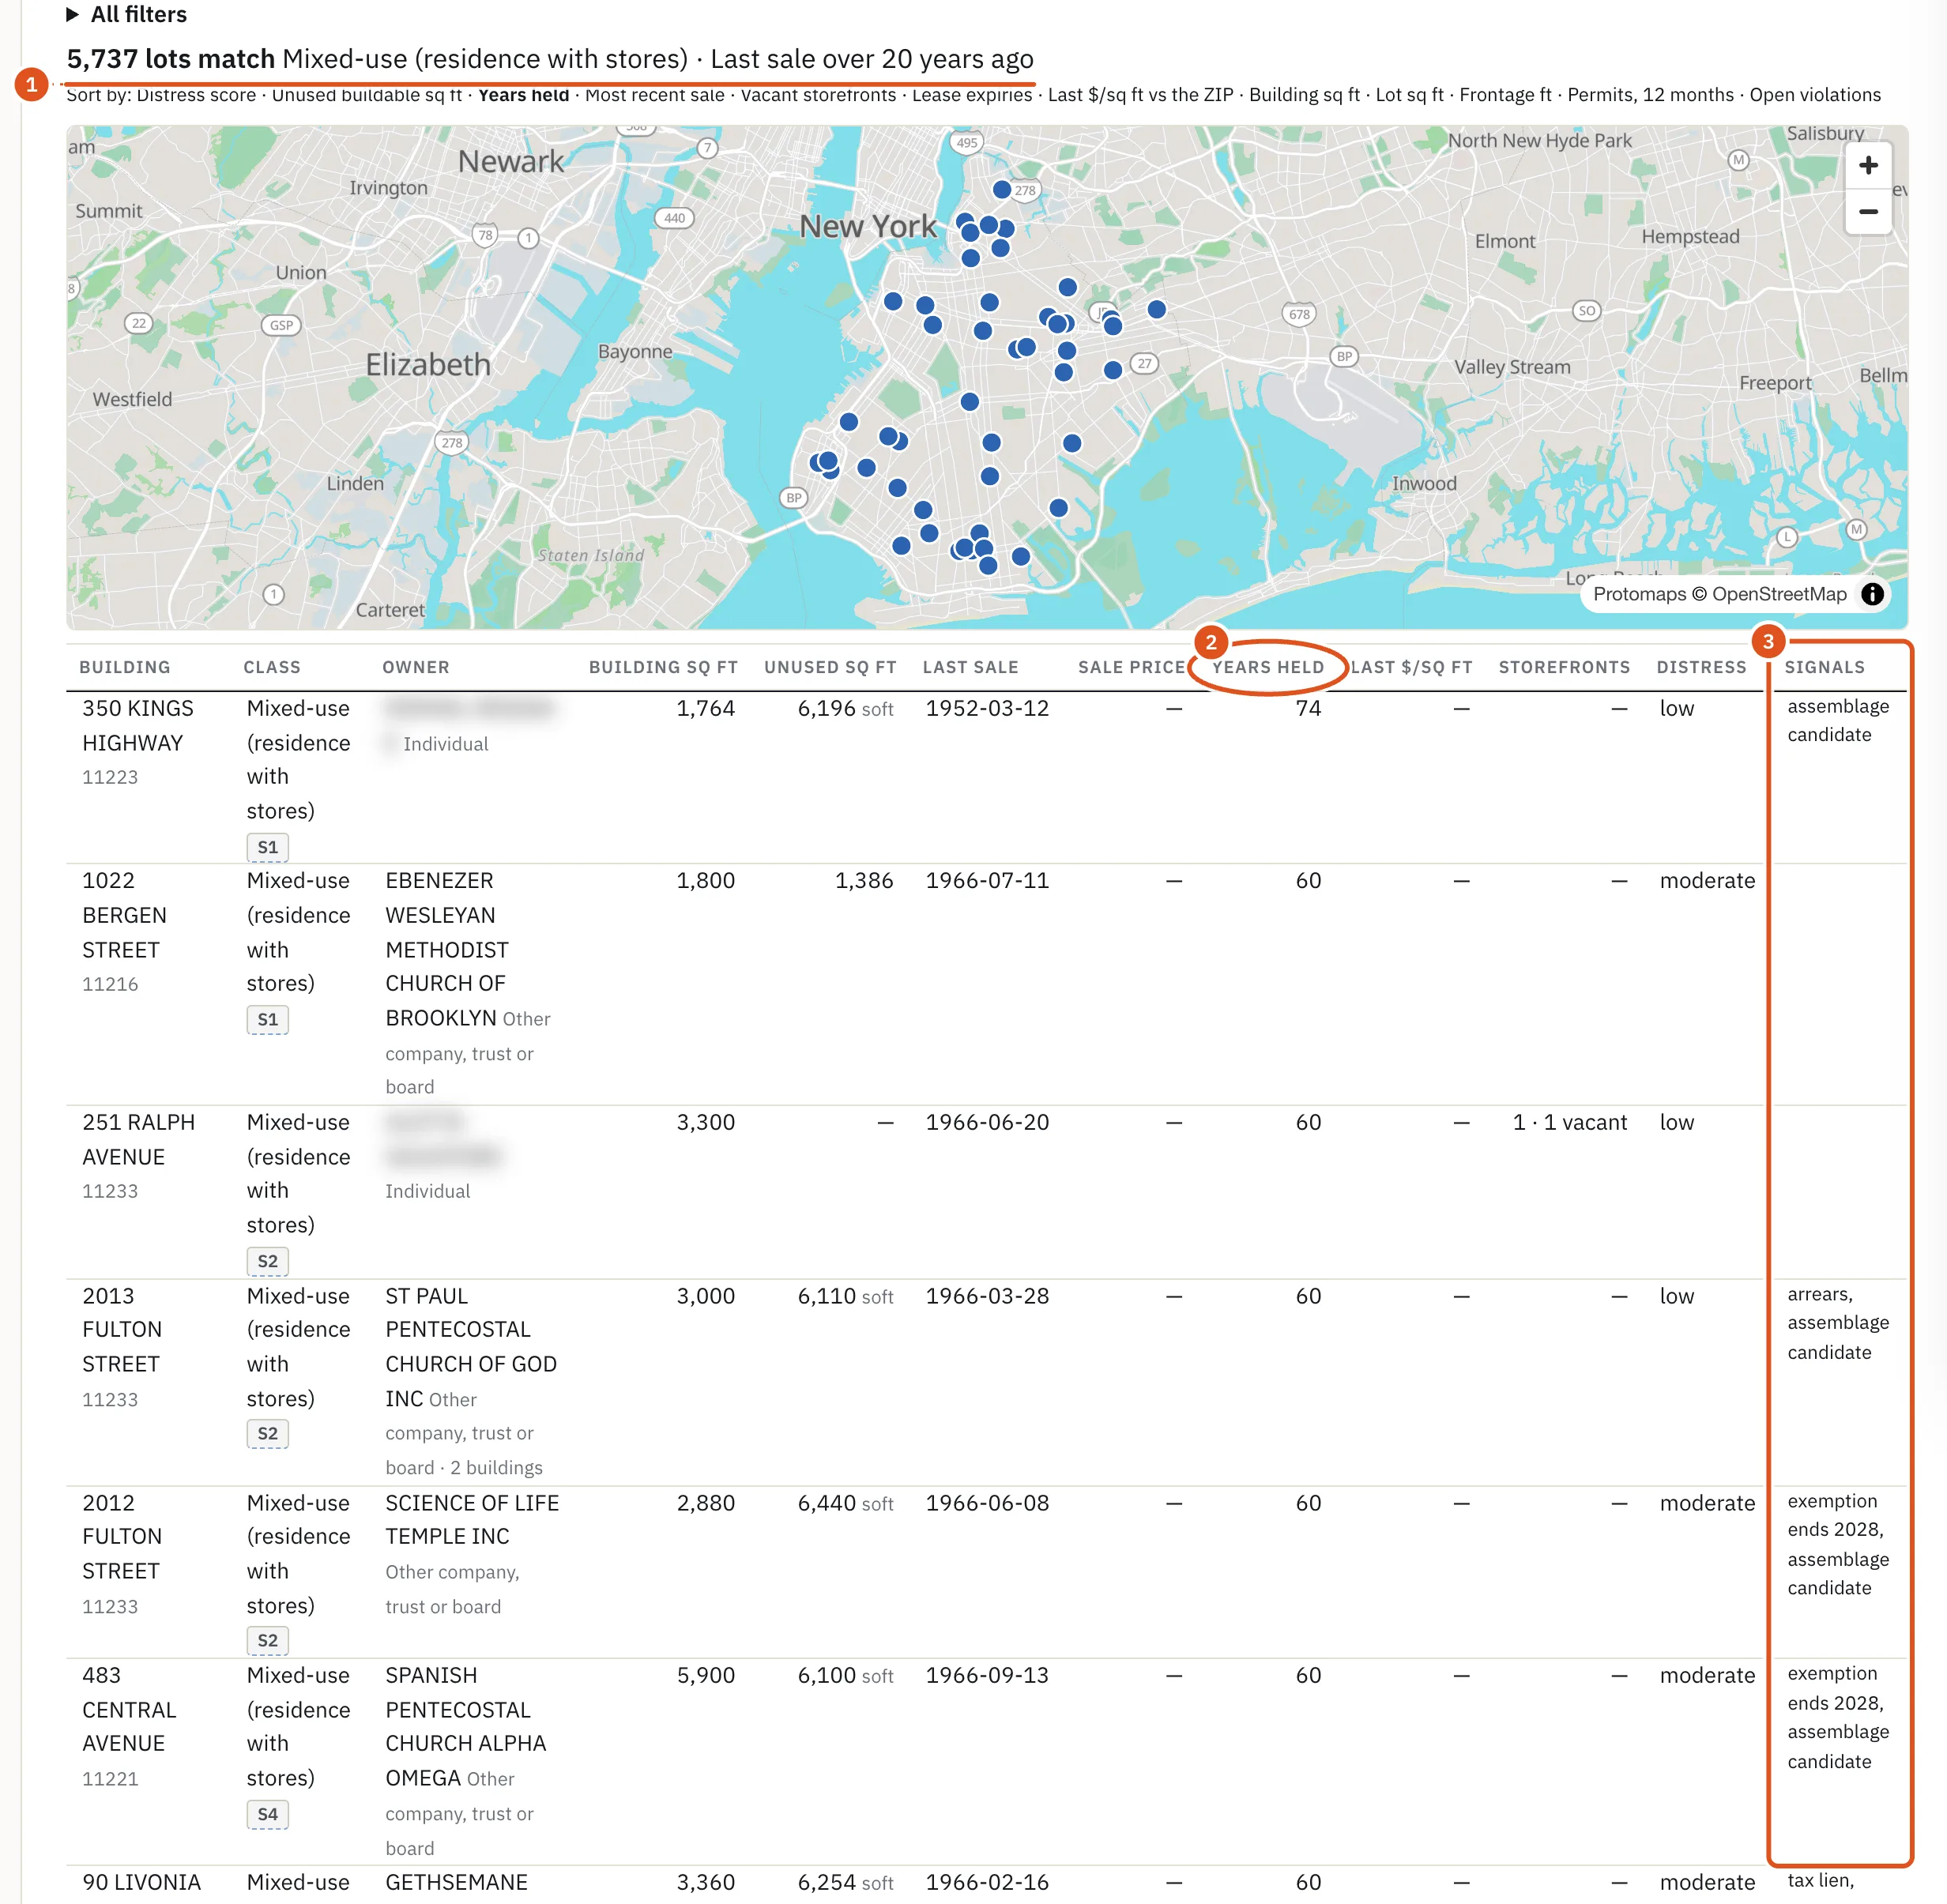
Task: Sort by Open violations
Action: (x=1815, y=96)
